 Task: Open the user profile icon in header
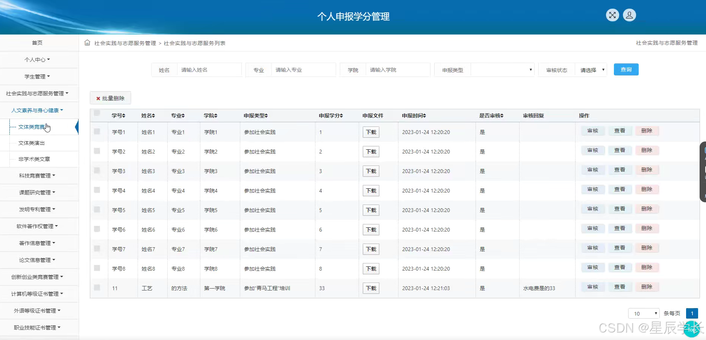point(629,15)
